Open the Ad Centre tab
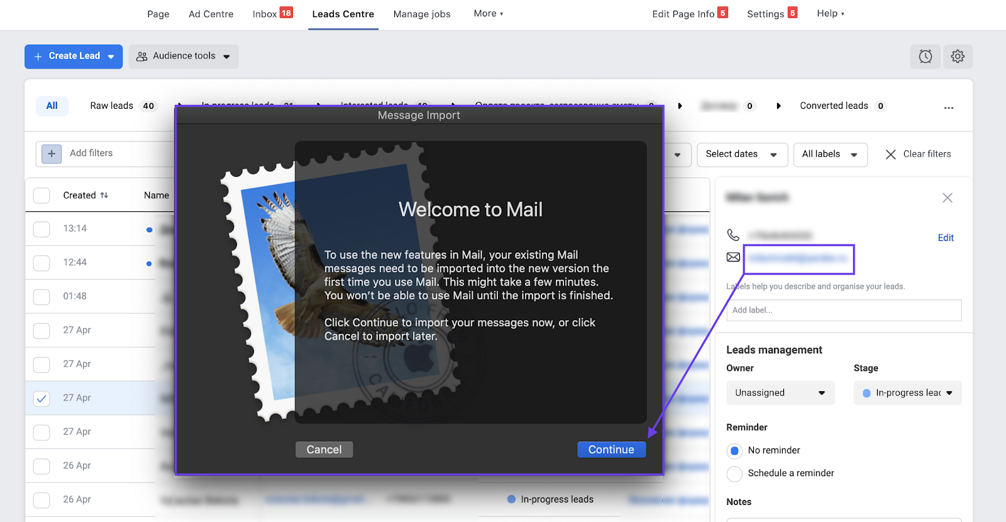The width and height of the screenshot is (1006, 522). tap(211, 14)
